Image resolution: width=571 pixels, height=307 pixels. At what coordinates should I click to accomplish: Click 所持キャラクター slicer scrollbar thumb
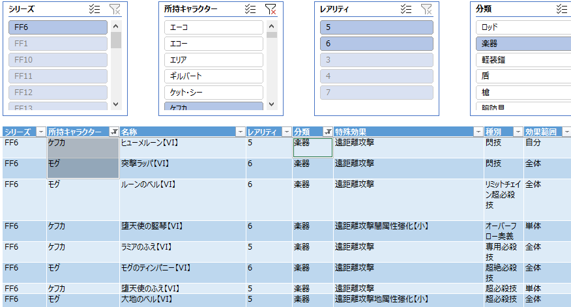(x=271, y=35)
